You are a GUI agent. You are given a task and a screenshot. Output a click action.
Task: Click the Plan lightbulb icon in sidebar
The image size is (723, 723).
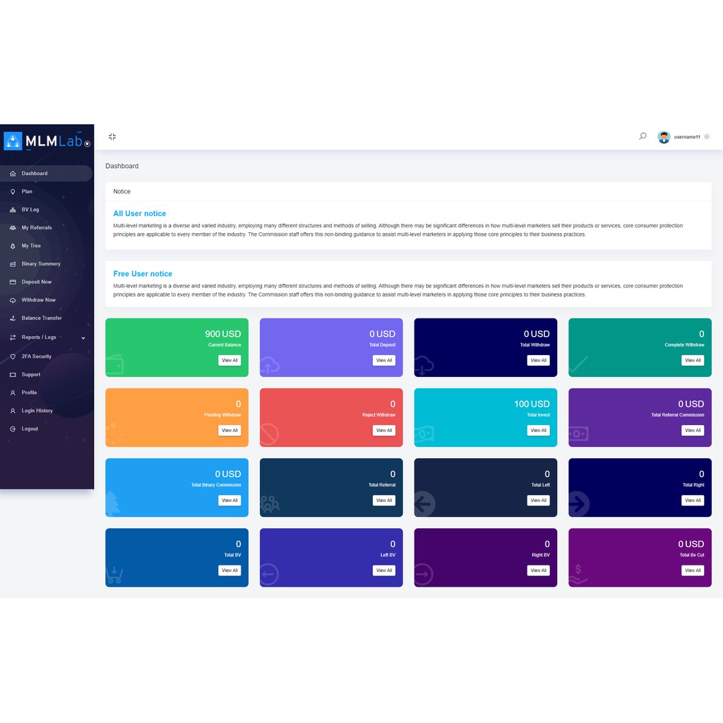pyautogui.click(x=13, y=191)
